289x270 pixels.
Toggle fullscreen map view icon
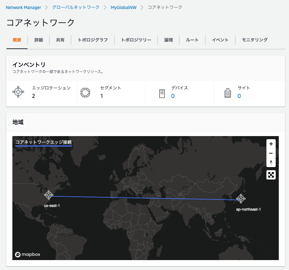click(x=271, y=175)
